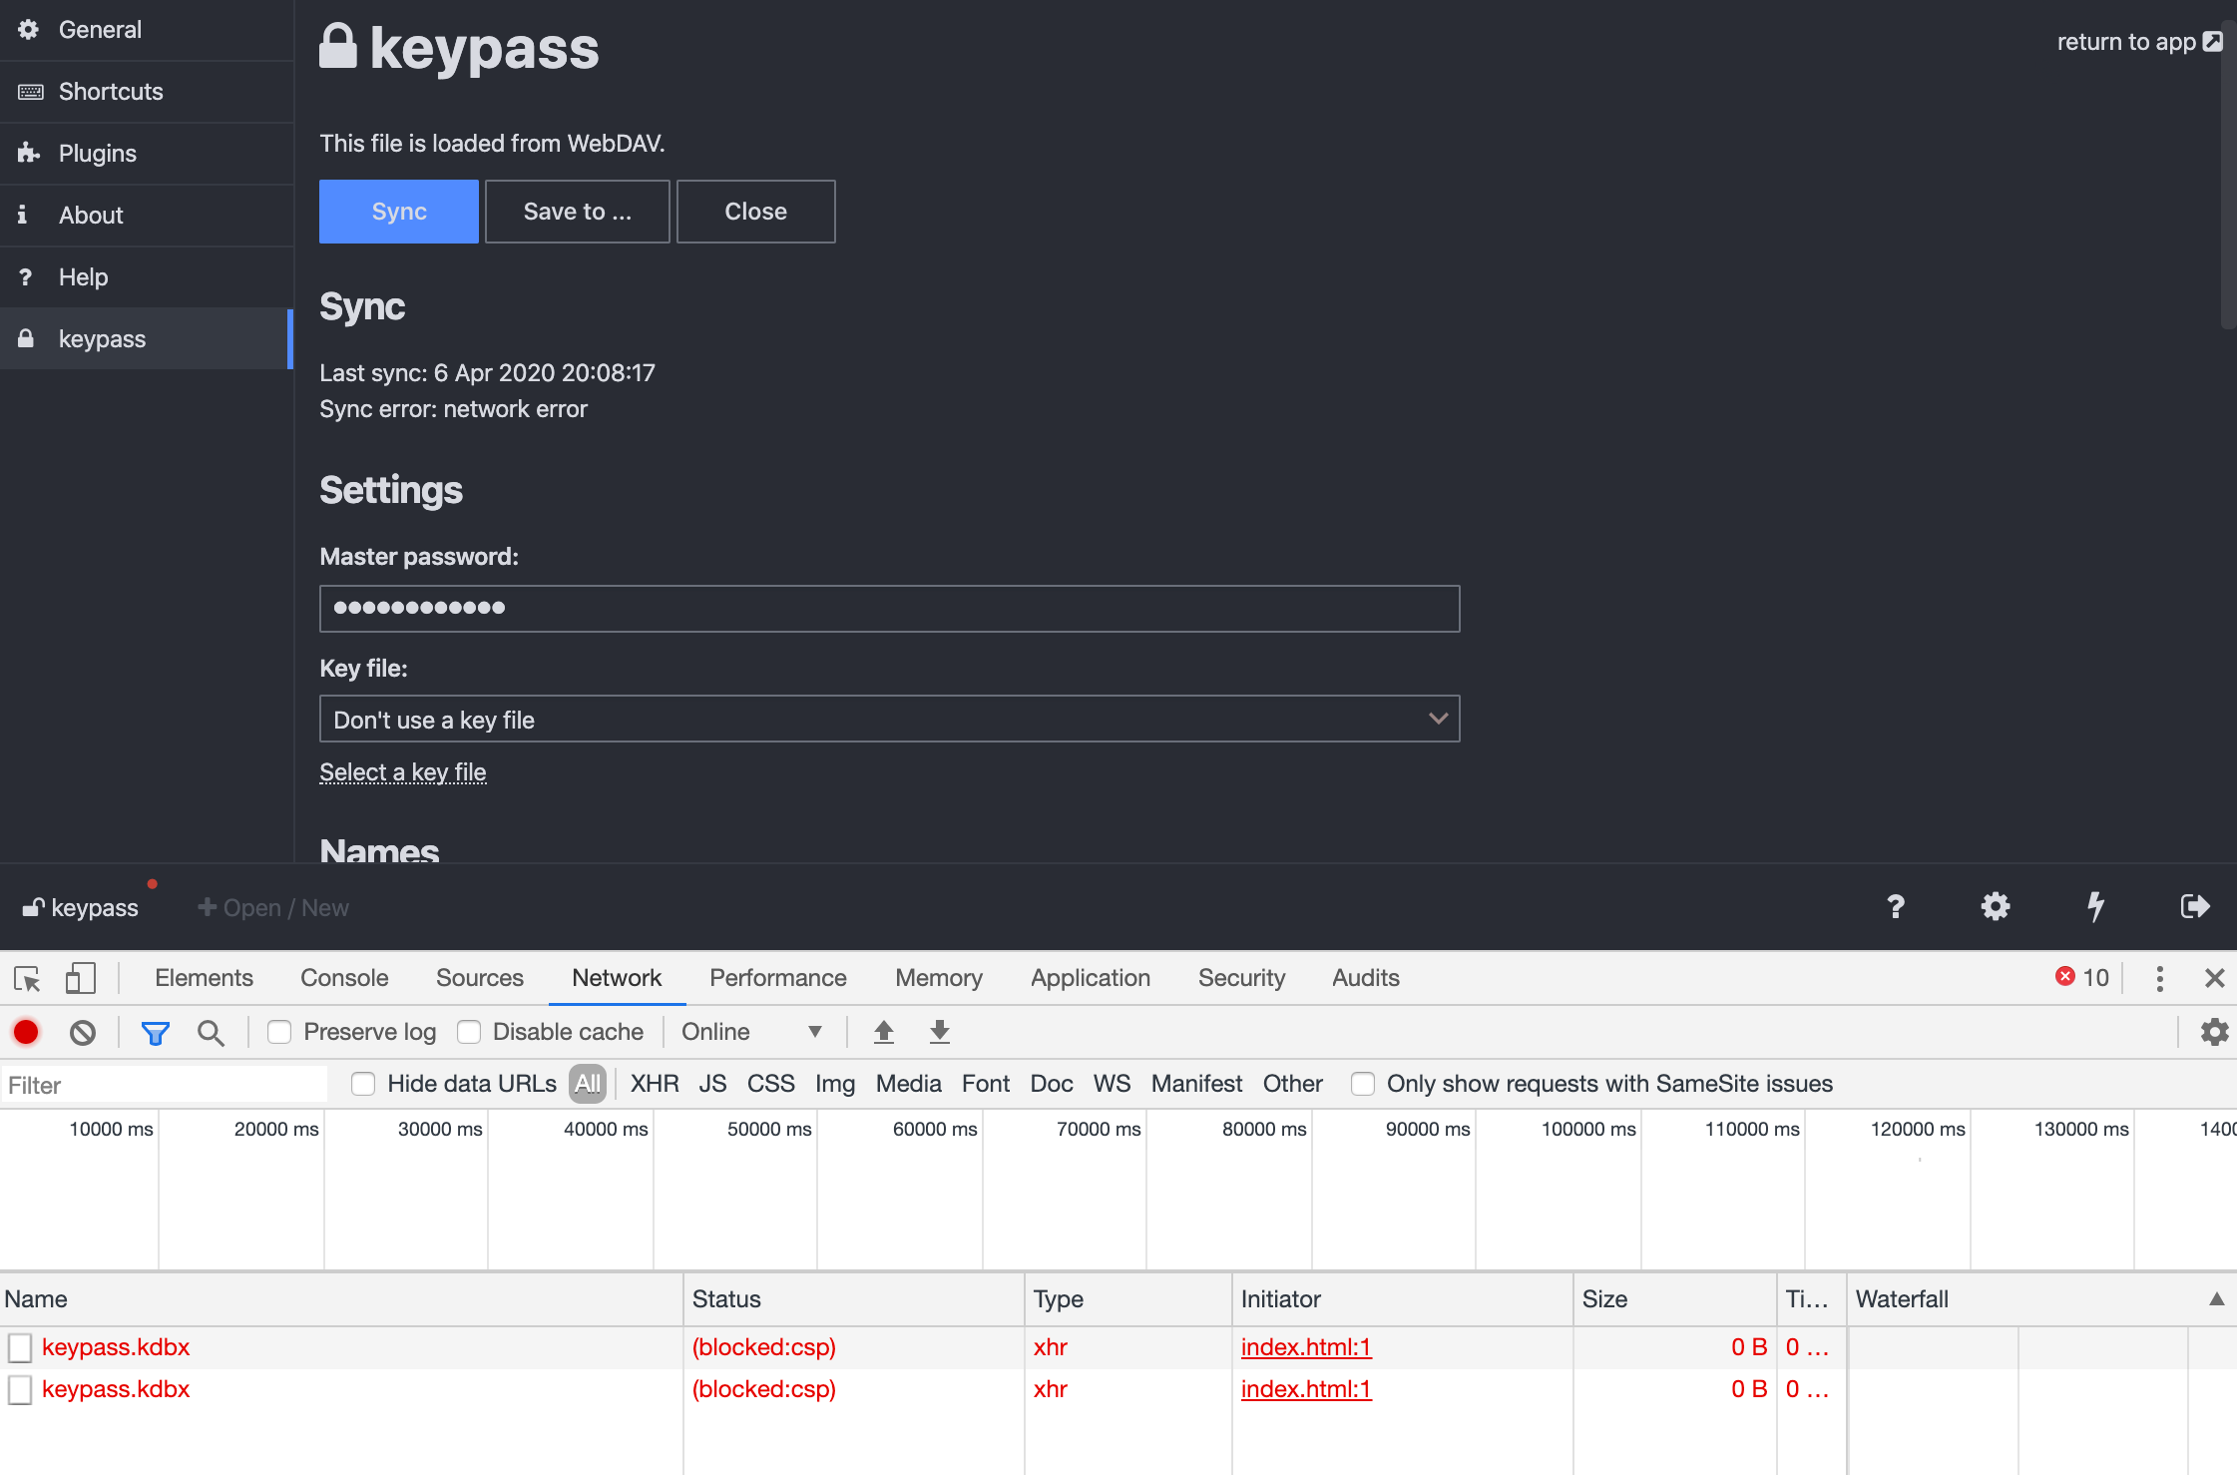Screen dimensions: 2237x1475
Task: Open settings via footer gear icon
Action: tap(1995, 906)
